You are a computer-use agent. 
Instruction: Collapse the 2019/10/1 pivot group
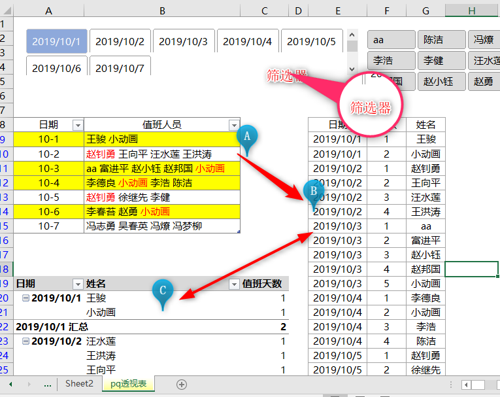pos(26,298)
